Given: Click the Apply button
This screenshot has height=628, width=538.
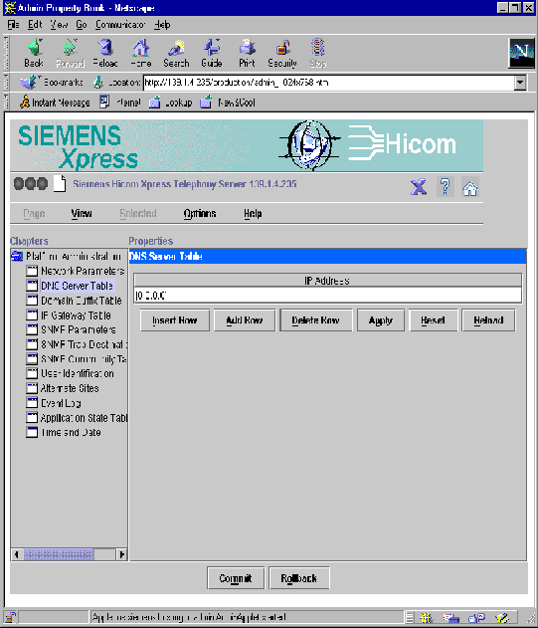Looking at the screenshot, I should click(x=381, y=320).
